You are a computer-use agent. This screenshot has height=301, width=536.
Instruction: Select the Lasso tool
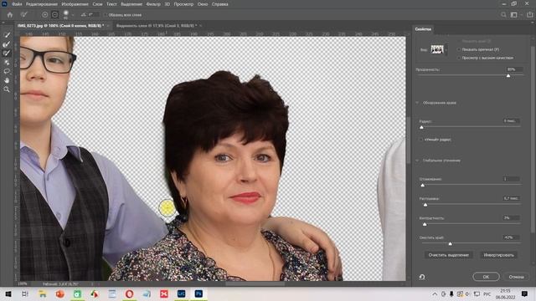(x=7, y=71)
